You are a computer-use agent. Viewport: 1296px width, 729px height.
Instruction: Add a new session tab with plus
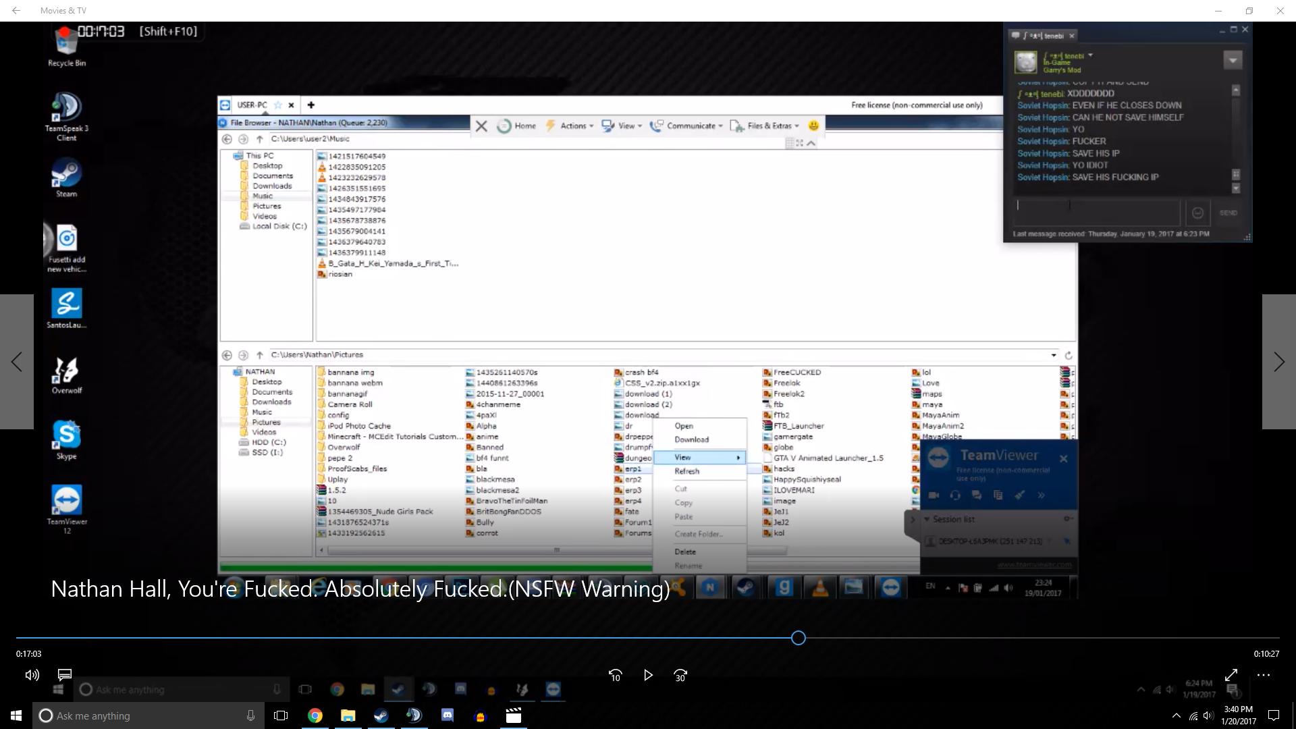point(310,105)
